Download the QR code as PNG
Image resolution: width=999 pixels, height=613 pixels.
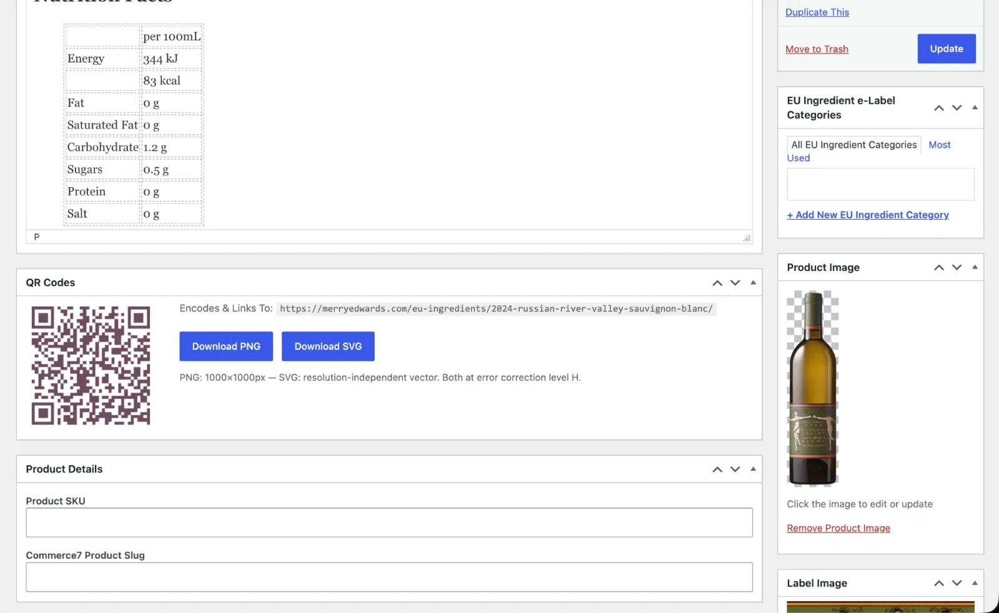226,346
